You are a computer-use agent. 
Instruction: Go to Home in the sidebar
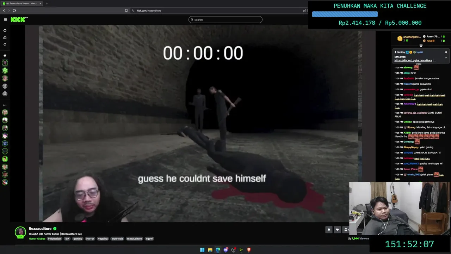click(5, 31)
